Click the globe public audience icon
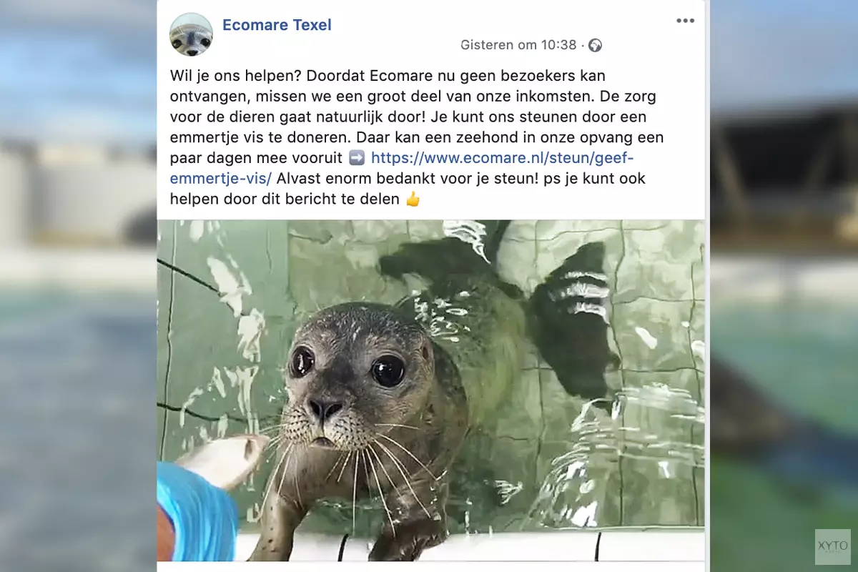The height and width of the screenshot is (572, 858). (x=595, y=45)
